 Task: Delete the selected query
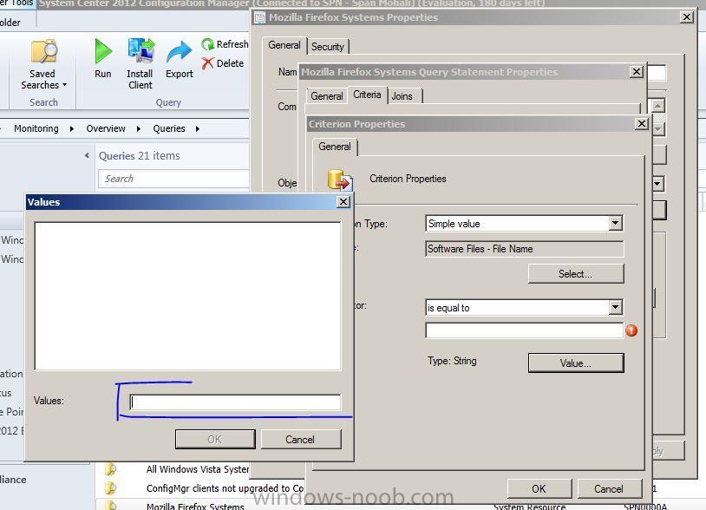tap(222, 63)
